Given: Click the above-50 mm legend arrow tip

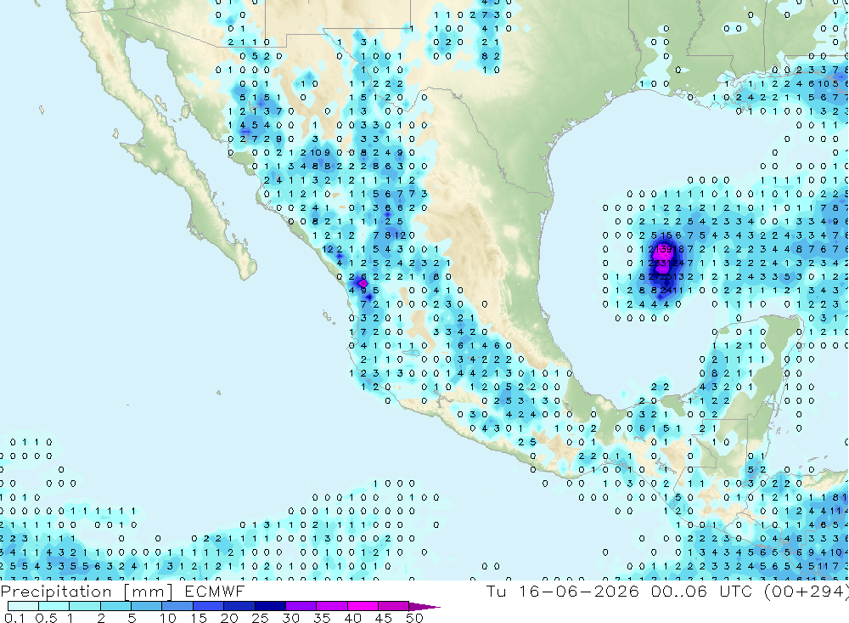Looking at the screenshot, I should (424, 606).
